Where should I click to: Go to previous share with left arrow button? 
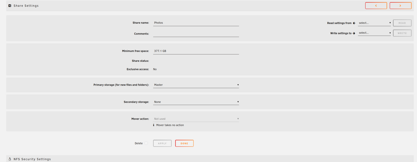coord(376,5)
